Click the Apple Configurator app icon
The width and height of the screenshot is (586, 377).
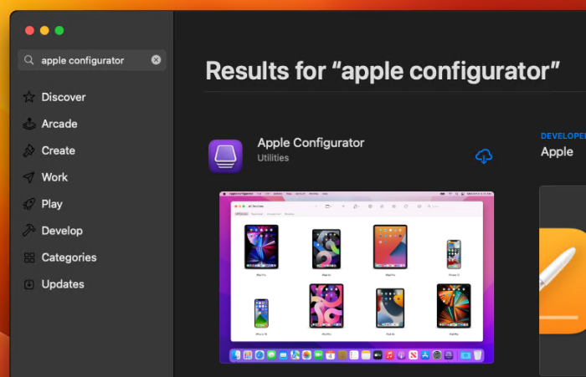(225, 156)
